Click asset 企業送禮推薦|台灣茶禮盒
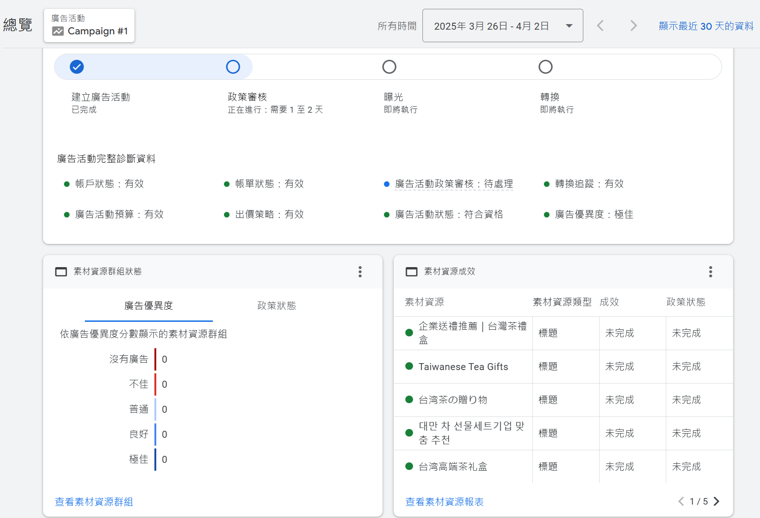 (x=473, y=333)
